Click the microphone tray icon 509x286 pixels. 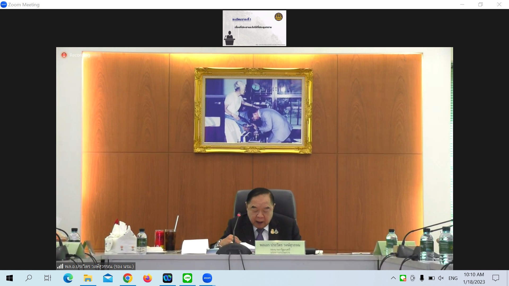click(x=422, y=278)
